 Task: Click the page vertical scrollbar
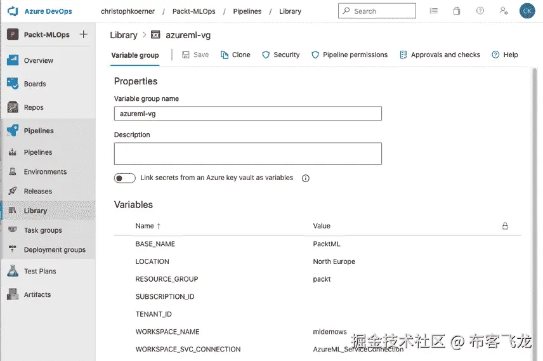[x=534, y=214]
